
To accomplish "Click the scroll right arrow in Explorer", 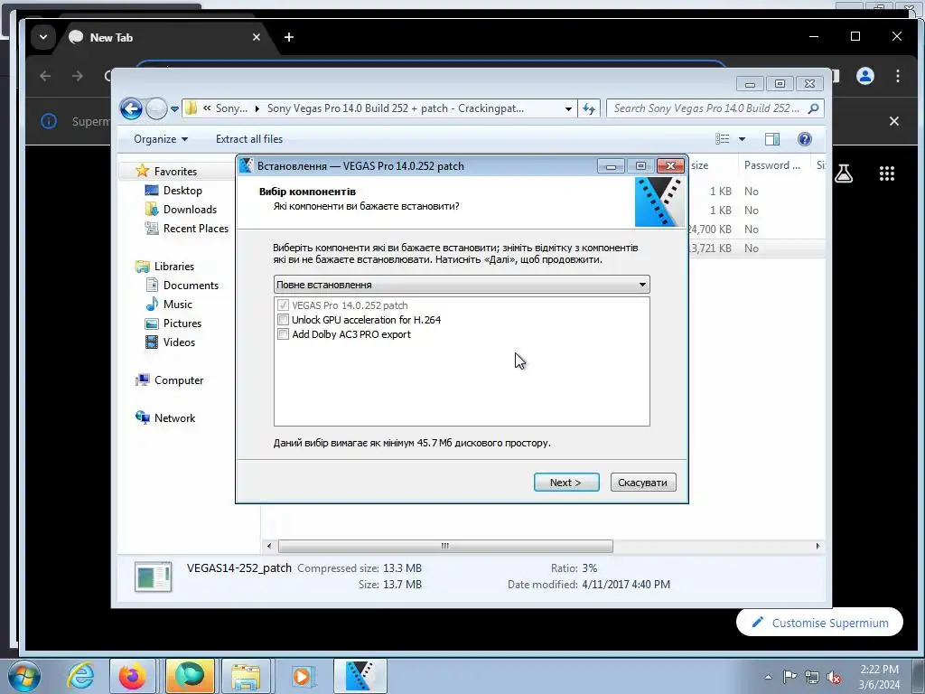I will (818, 546).
